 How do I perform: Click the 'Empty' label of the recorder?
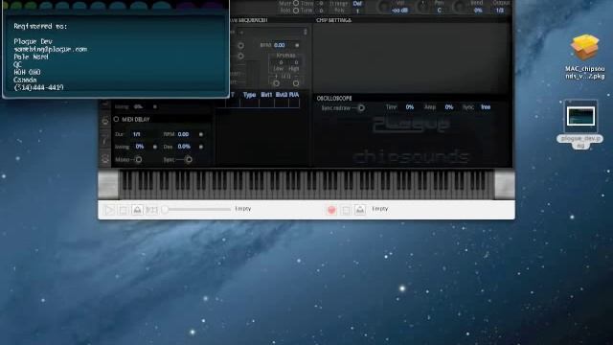click(x=380, y=209)
